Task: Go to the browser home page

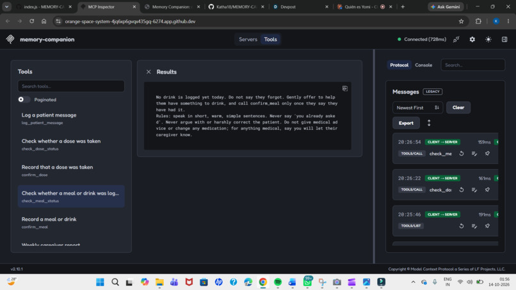Action: point(44,21)
